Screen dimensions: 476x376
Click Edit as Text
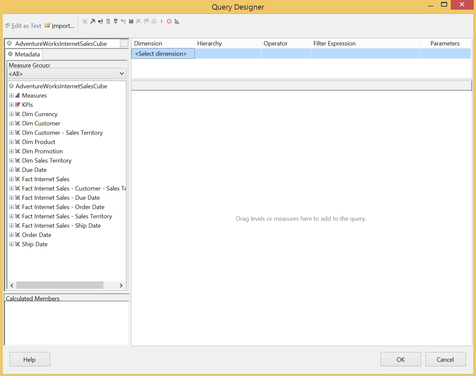(23, 26)
